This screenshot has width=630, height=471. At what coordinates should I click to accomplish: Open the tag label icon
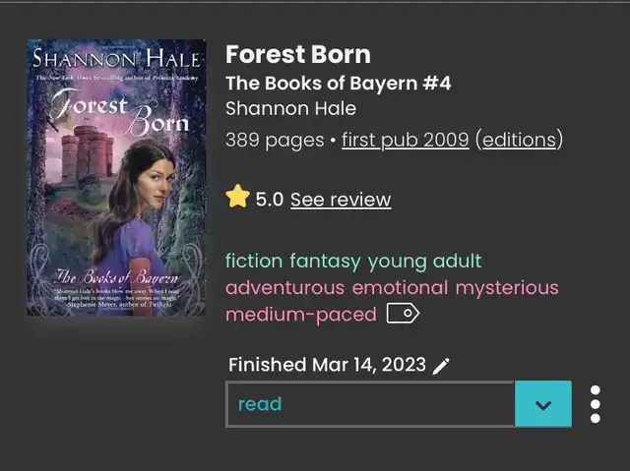[x=403, y=314]
